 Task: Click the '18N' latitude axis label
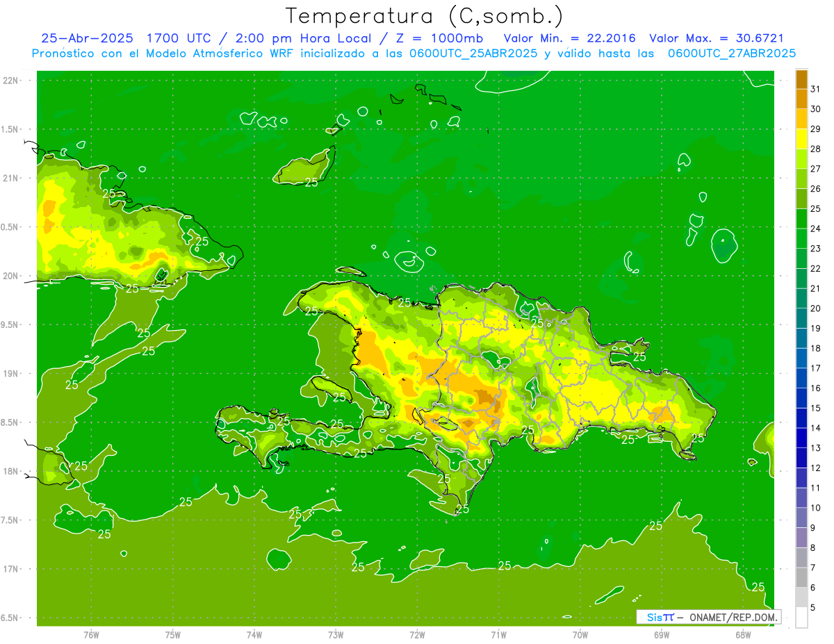(x=11, y=472)
